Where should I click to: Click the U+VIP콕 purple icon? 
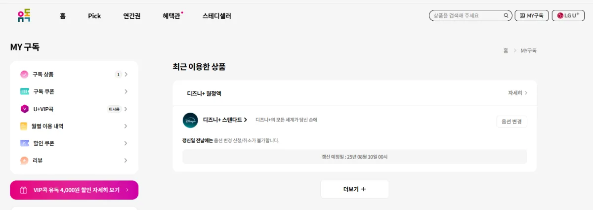24,109
